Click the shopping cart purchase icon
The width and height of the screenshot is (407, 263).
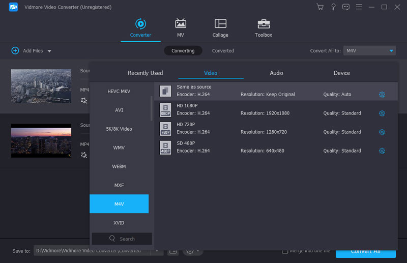tap(319, 7)
